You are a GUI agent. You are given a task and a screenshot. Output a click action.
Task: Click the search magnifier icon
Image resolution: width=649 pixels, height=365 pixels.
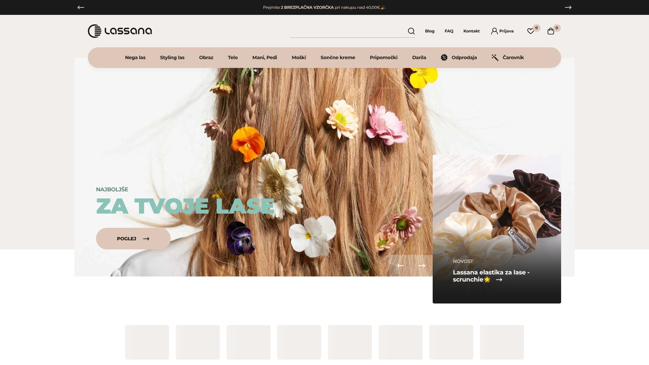pyautogui.click(x=411, y=31)
